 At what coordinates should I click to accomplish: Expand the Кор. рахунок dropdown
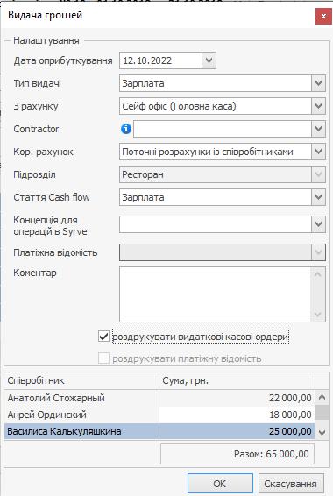point(318,152)
